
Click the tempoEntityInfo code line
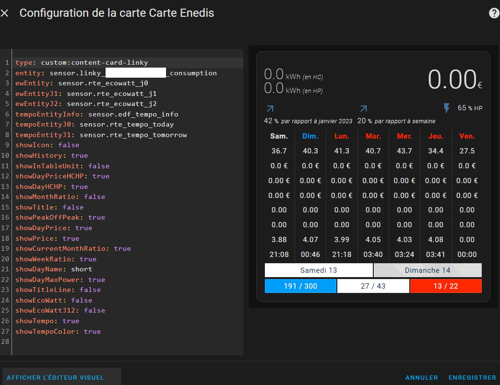pyautogui.click(x=97, y=114)
